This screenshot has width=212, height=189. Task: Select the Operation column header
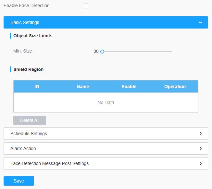tap(175, 87)
